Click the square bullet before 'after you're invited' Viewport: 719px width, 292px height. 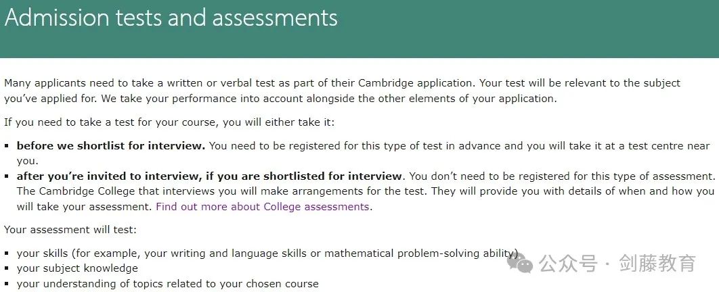click(x=7, y=176)
